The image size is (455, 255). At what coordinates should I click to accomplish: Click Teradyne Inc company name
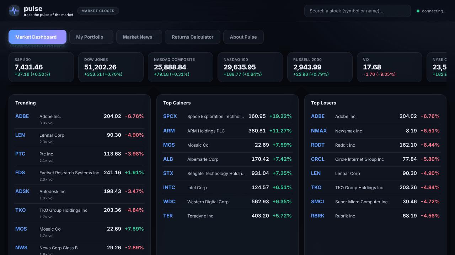coord(200,216)
